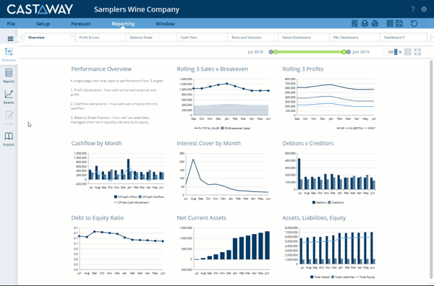Click the Jul 2018 start date label
Image resolution: width=434 pixels, height=286 pixels.
click(255, 52)
